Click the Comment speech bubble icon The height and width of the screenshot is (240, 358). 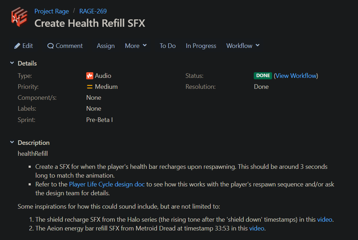(x=51, y=46)
